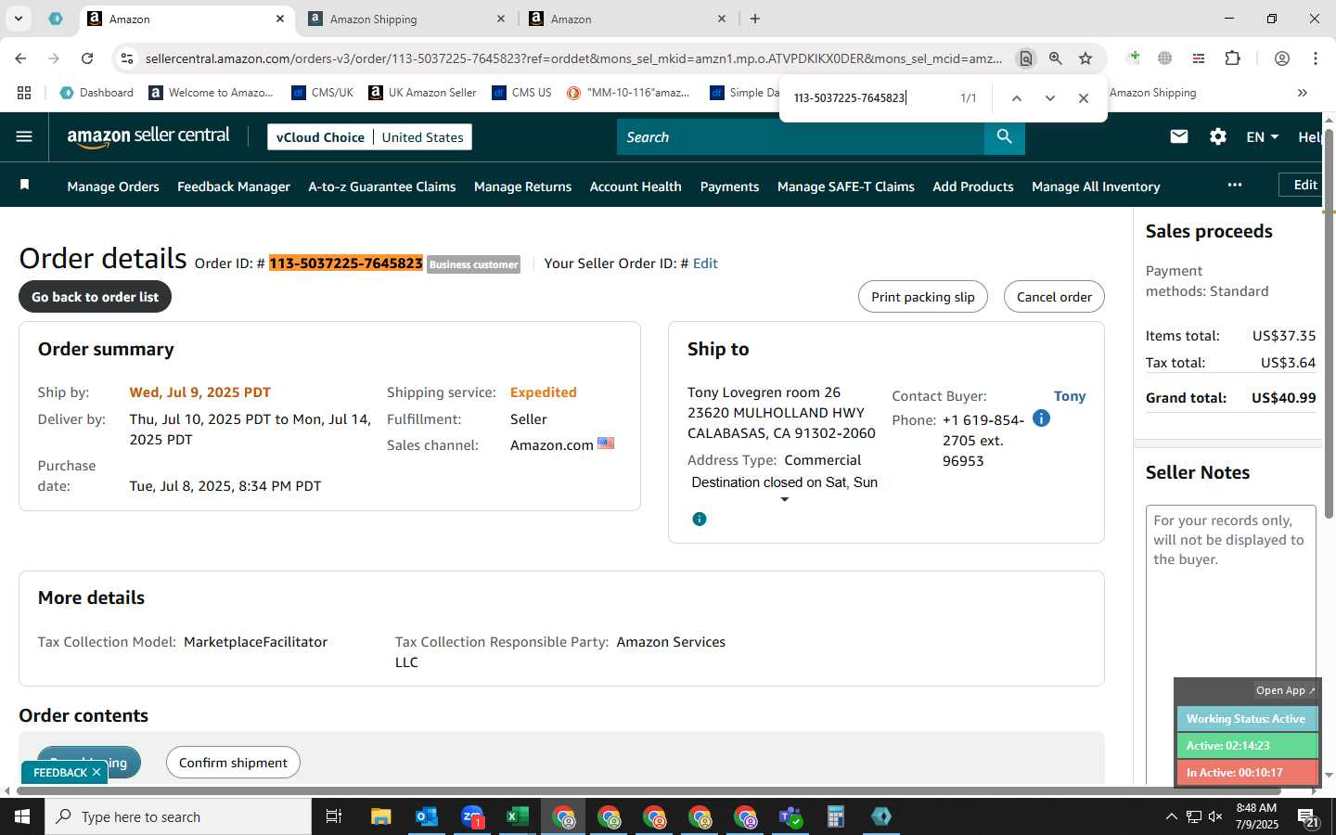The width and height of the screenshot is (1336, 835).
Task: Bookmark this page with star icon
Action: click(1085, 58)
